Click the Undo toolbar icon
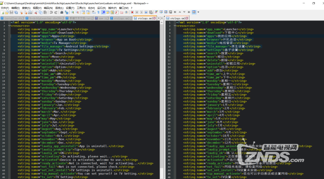 (50, 13)
